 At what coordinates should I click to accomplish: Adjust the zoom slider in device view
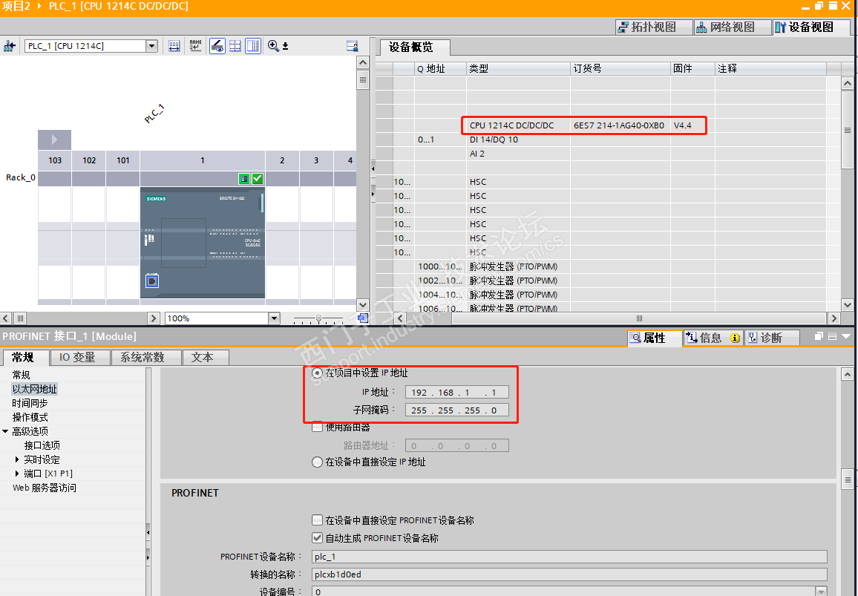(x=318, y=318)
